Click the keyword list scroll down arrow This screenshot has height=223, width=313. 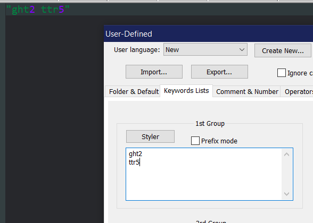tap(286, 194)
